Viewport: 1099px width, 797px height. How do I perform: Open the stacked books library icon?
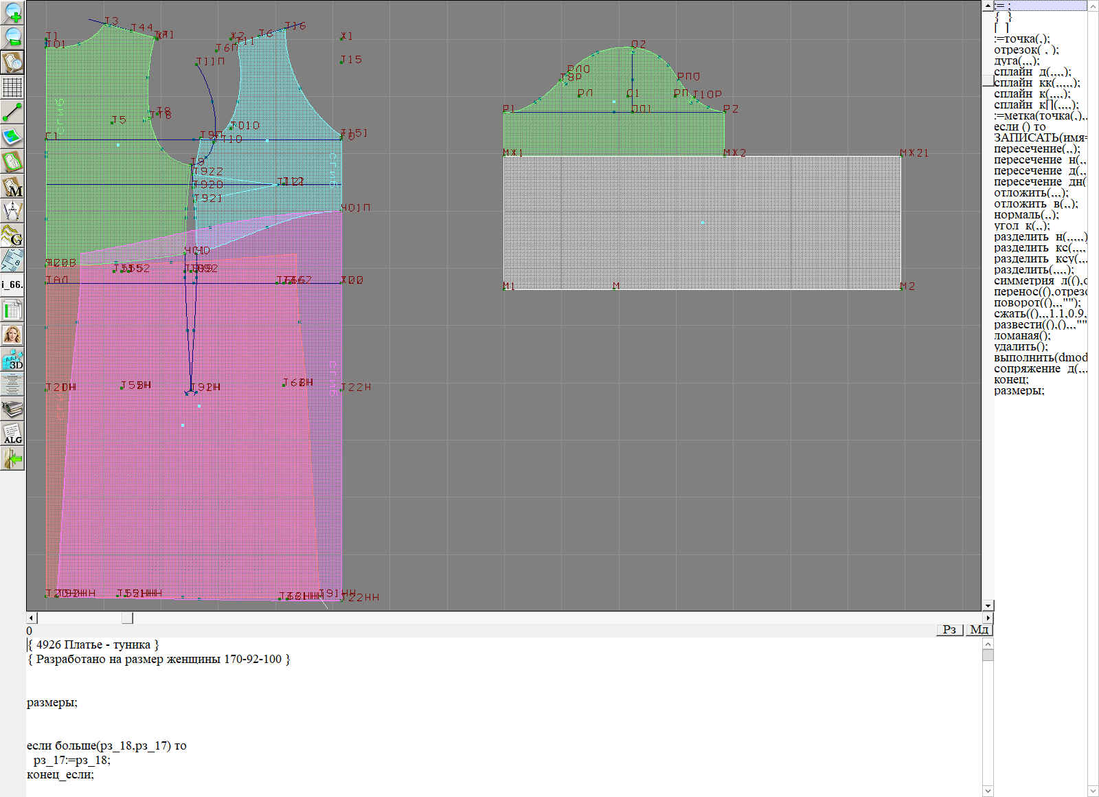coord(12,409)
